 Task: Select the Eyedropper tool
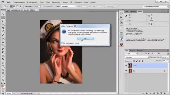point(3,31)
